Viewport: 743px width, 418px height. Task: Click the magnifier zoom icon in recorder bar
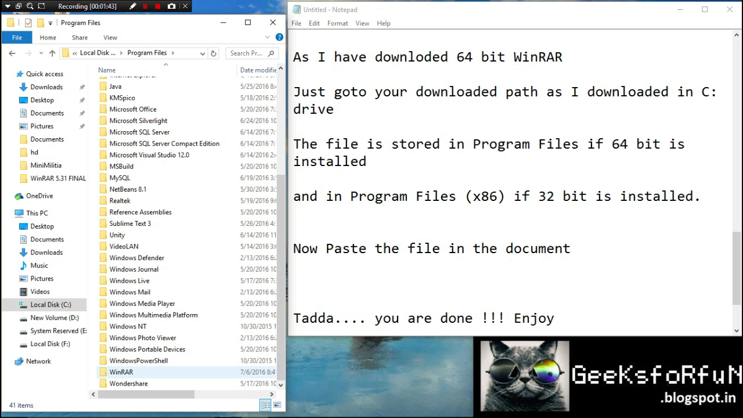tap(29, 6)
